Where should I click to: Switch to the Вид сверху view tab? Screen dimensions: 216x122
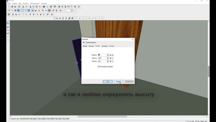pyautogui.click(x=34, y=119)
